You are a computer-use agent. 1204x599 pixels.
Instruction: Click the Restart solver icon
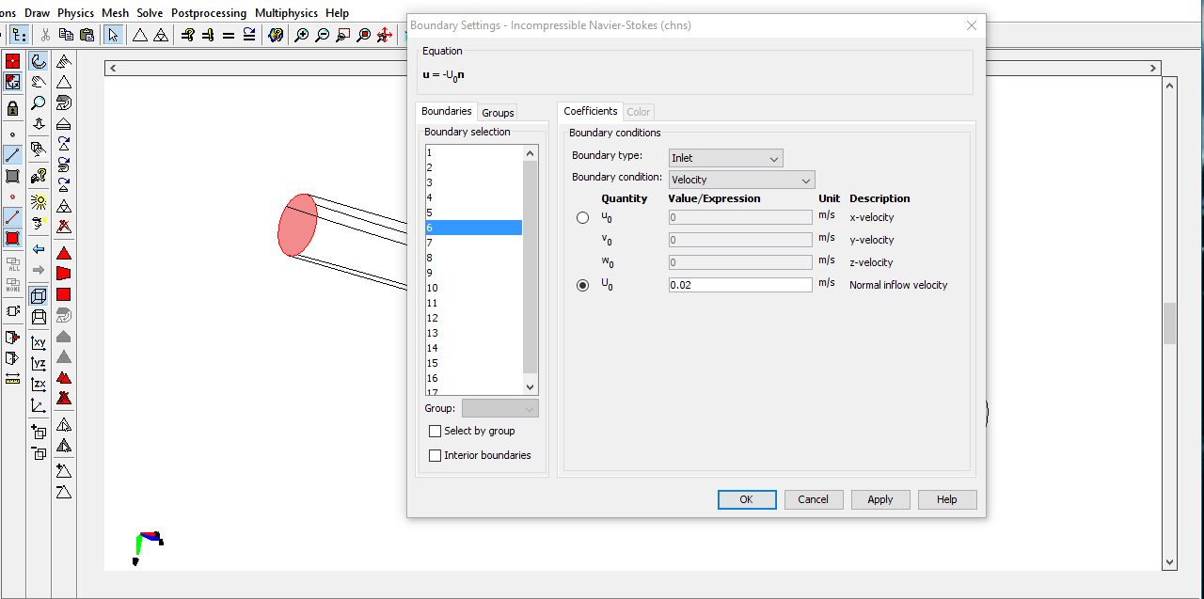tap(249, 35)
